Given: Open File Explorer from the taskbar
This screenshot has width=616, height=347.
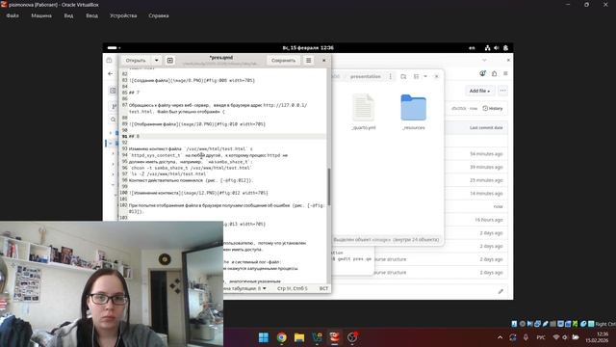Looking at the screenshot, I should pyautogui.click(x=299, y=337).
